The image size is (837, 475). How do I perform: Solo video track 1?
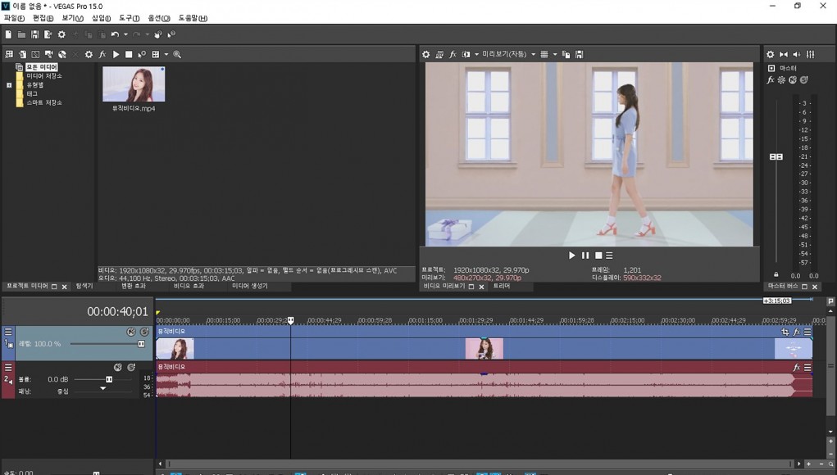(x=144, y=332)
